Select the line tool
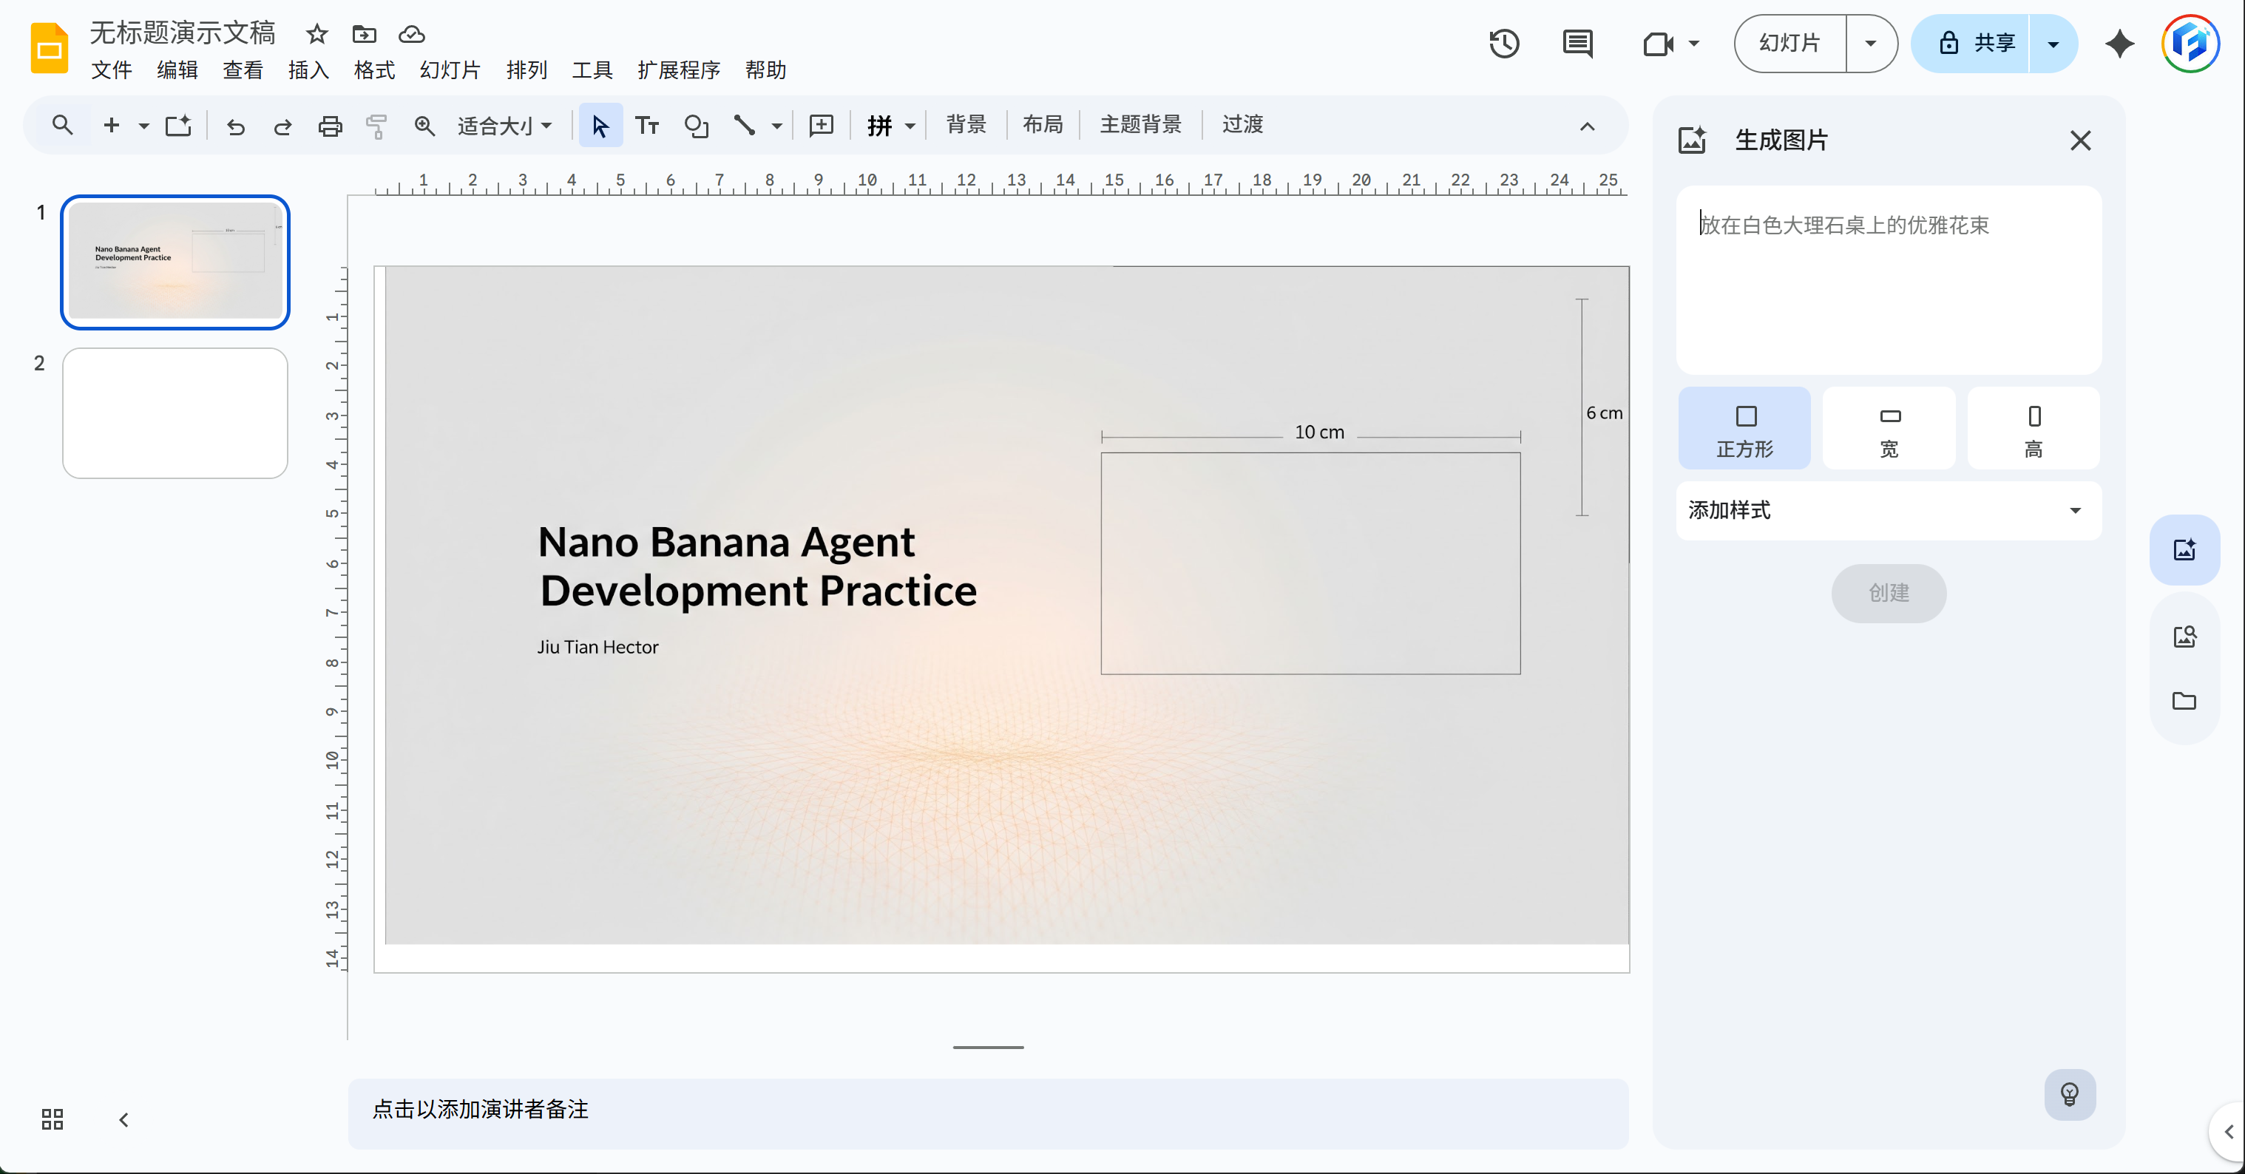Viewport: 2245px width, 1174px height. click(x=743, y=126)
